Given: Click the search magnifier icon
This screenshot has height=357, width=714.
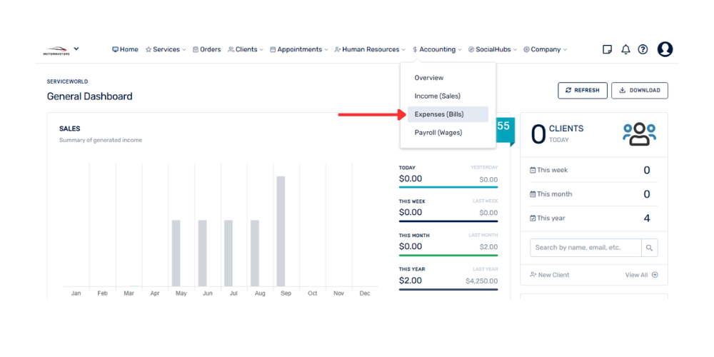Looking at the screenshot, I should pyautogui.click(x=649, y=248).
